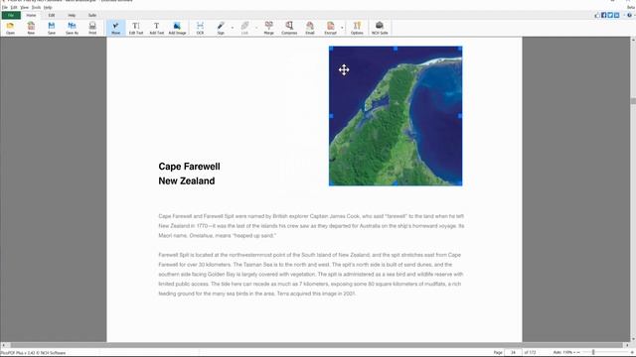This screenshot has width=636, height=357.
Task: Open the Tools menu in menu bar
Action: click(x=36, y=7)
